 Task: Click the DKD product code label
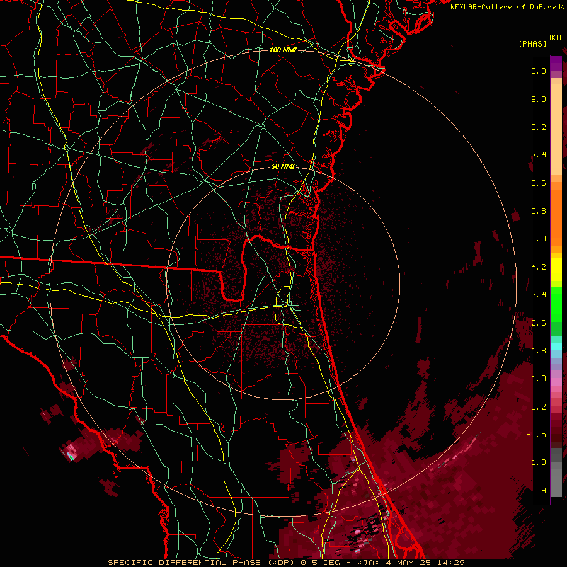[554, 38]
